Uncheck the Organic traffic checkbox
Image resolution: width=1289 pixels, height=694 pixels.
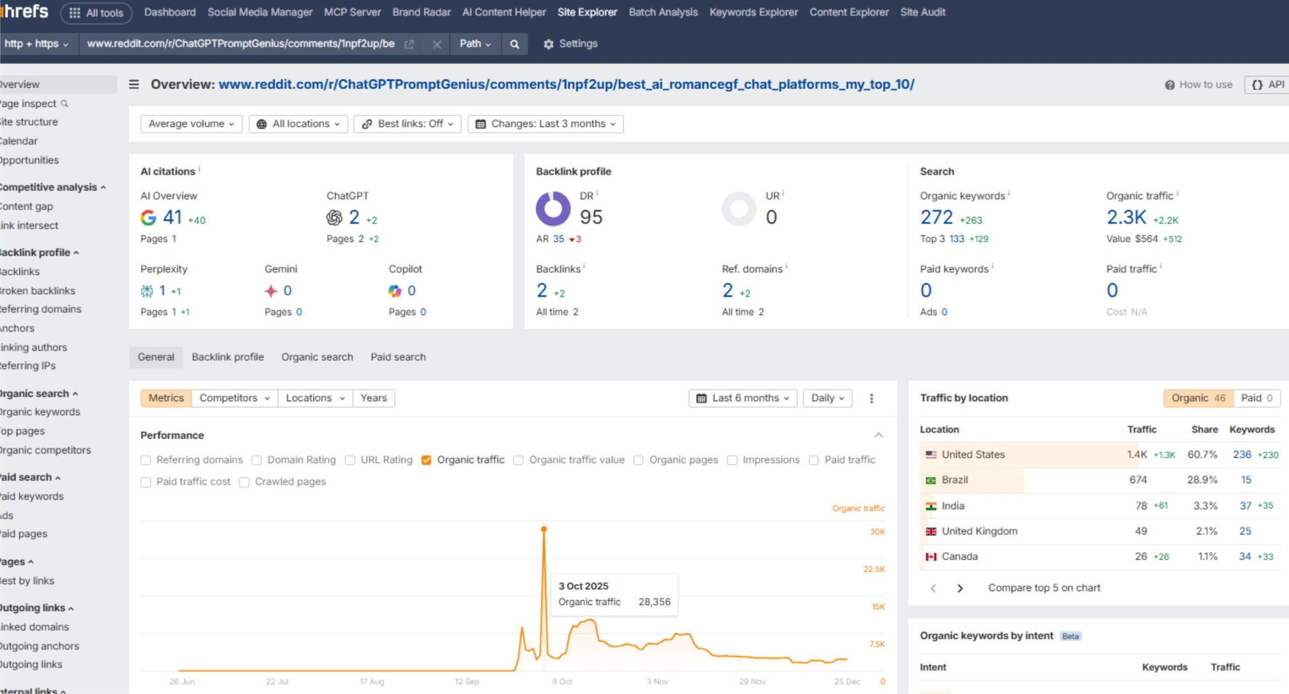(x=426, y=460)
